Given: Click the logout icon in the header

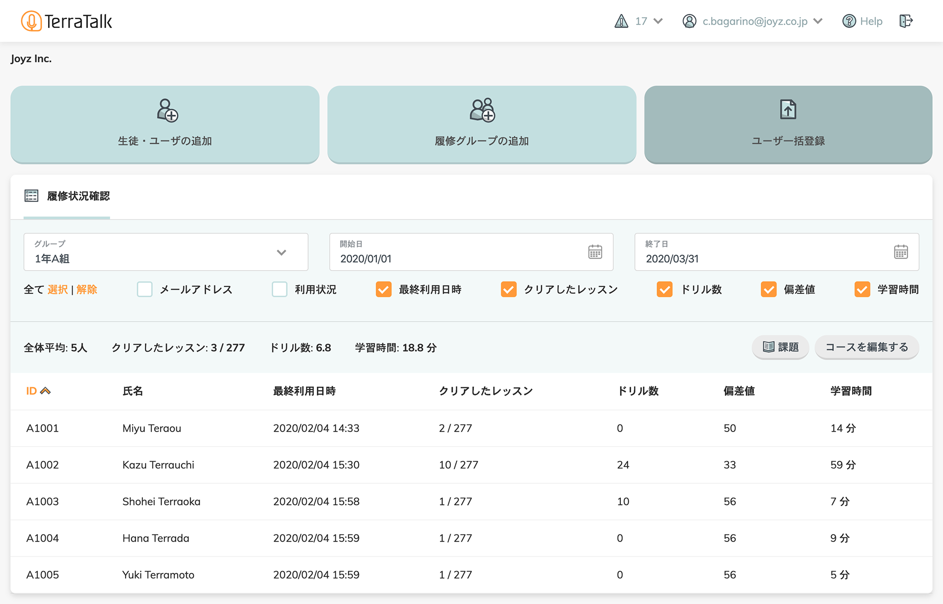Looking at the screenshot, I should (906, 21).
